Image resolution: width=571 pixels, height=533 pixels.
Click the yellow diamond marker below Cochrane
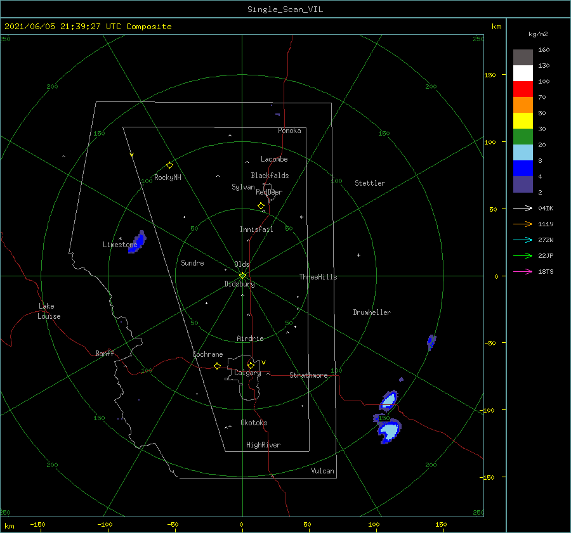pyautogui.click(x=217, y=366)
